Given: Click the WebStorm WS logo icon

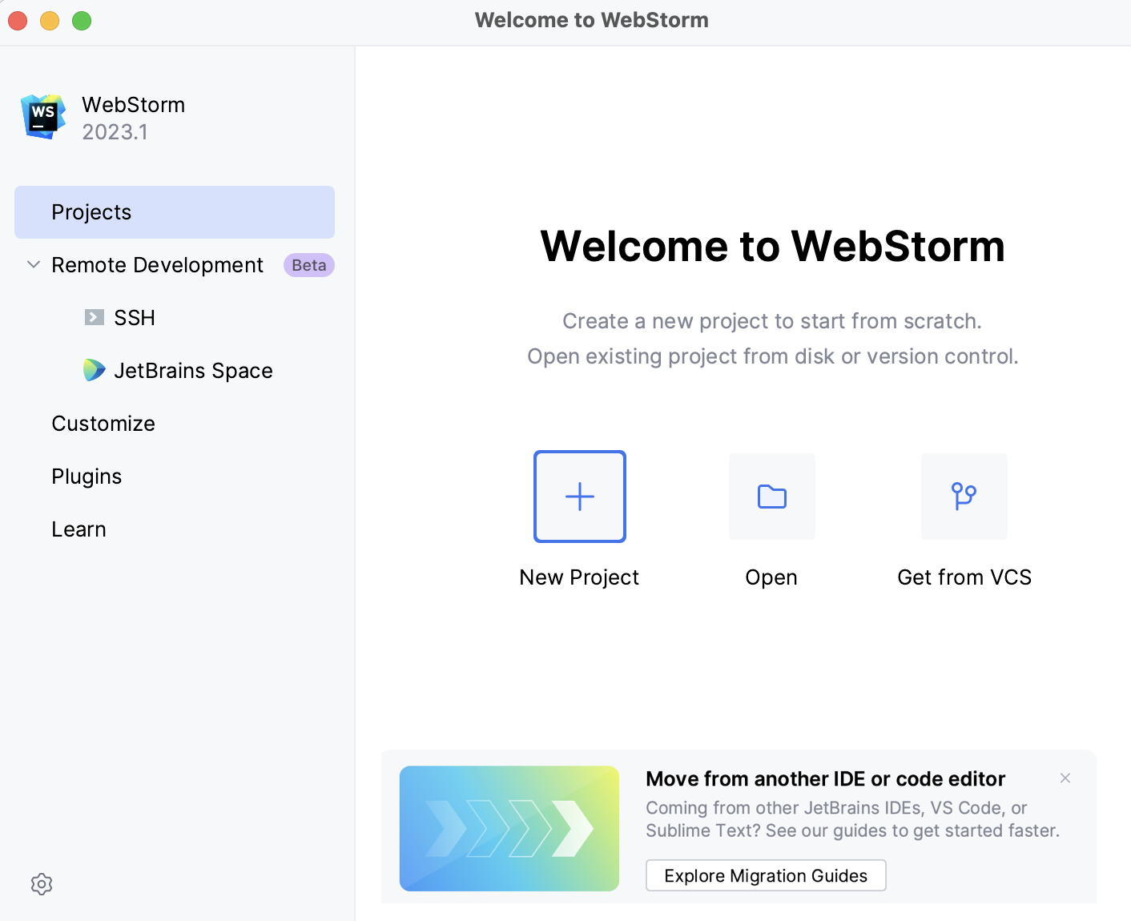Looking at the screenshot, I should tap(43, 117).
